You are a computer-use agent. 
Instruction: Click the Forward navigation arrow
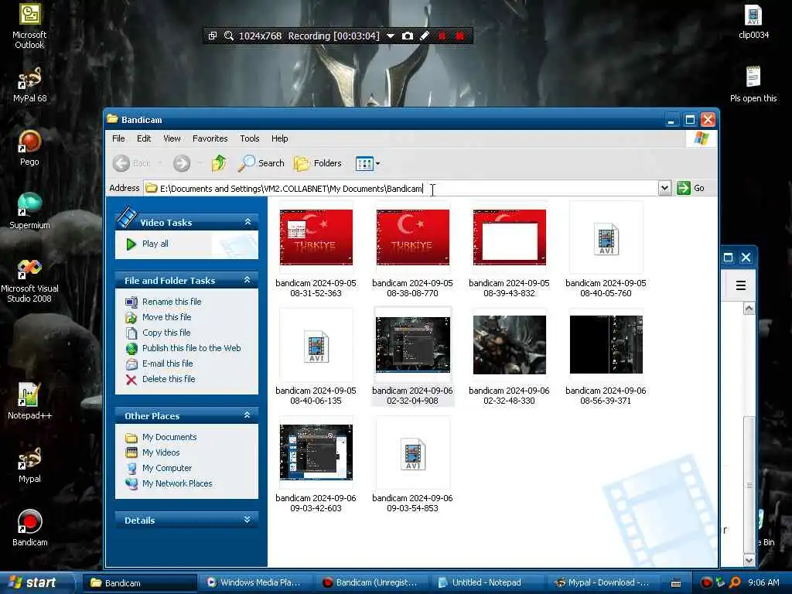[182, 163]
